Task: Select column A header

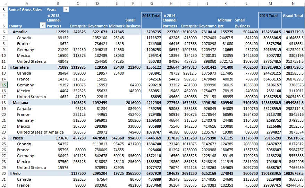Action: tap(27, 3)
